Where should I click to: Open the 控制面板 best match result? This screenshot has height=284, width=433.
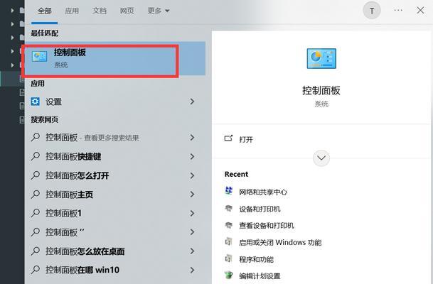pos(115,58)
